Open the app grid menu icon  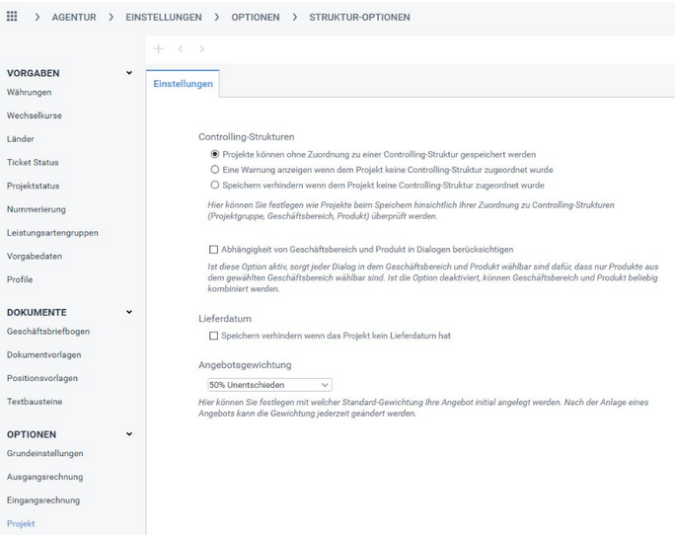(12, 17)
